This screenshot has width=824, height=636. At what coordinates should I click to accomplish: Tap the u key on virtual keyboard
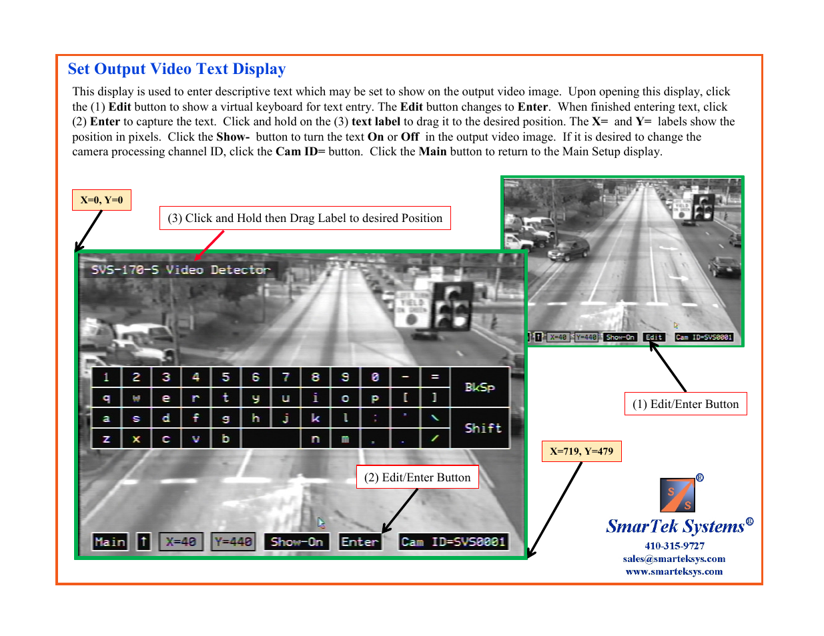[x=286, y=398]
